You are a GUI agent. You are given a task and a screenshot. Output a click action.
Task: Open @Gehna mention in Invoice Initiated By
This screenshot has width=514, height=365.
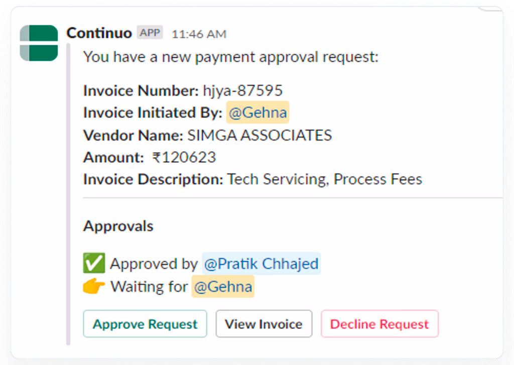[x=258, y=112]
